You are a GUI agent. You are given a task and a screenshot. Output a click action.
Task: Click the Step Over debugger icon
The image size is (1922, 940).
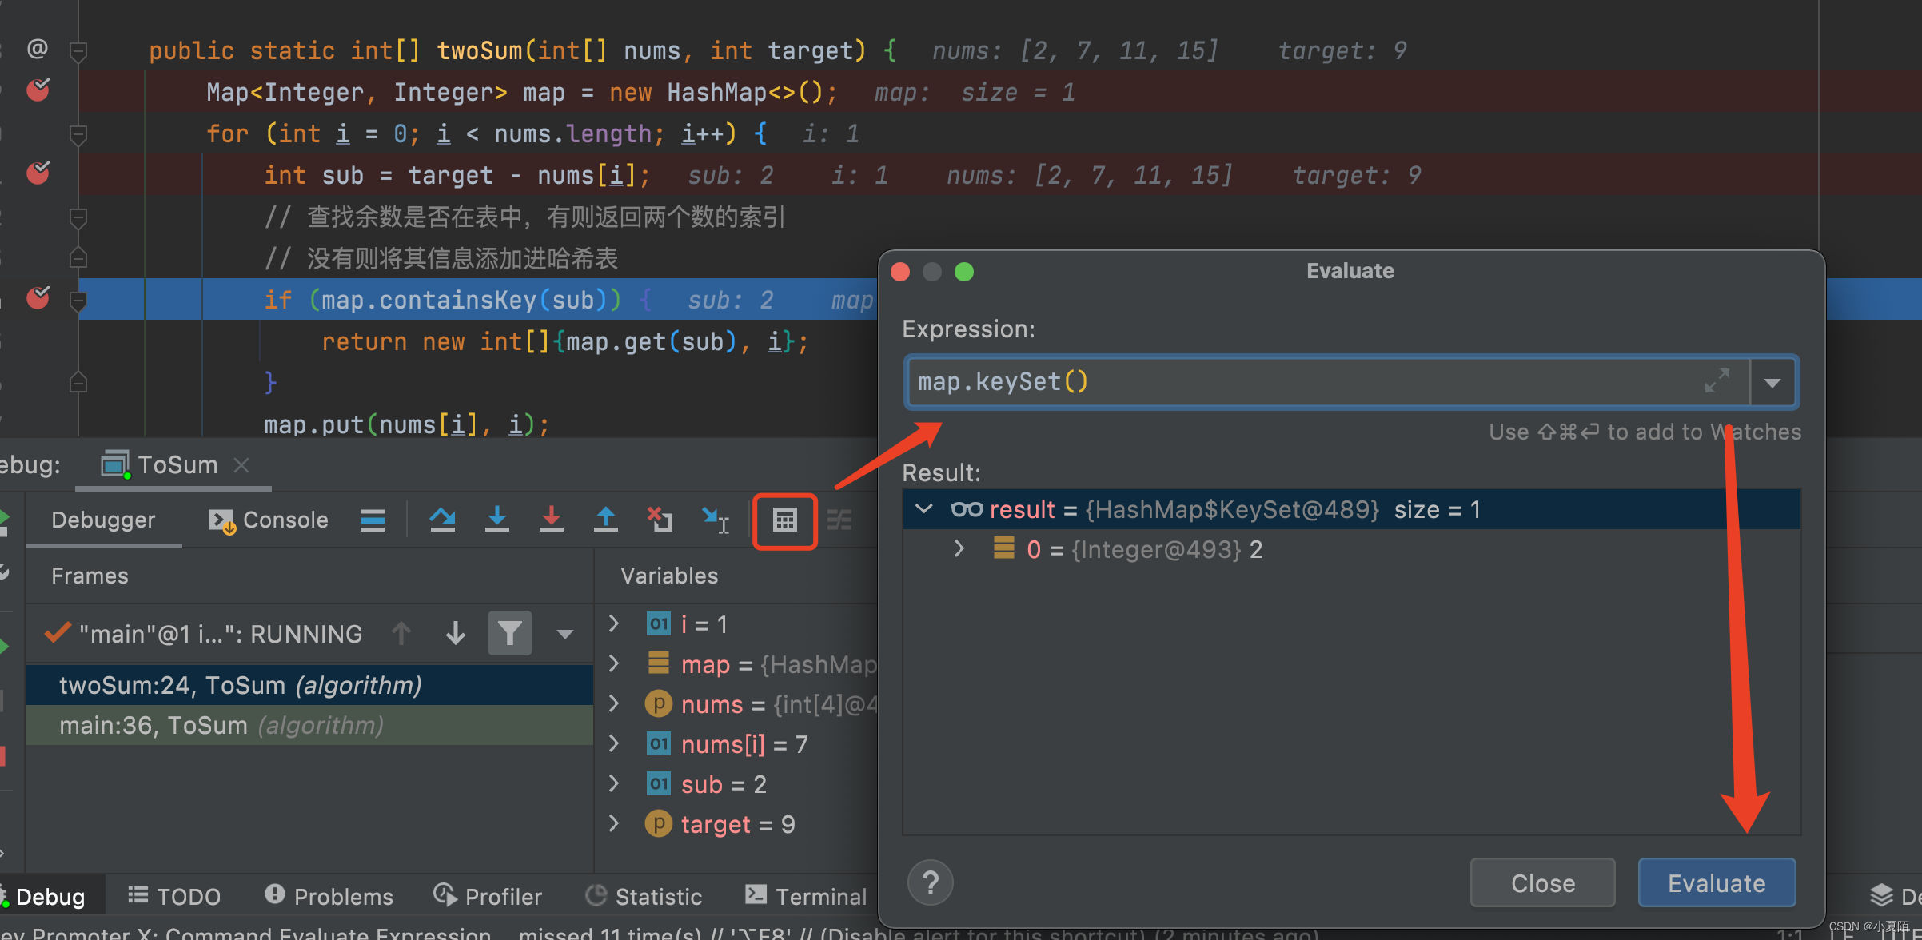(442, 520)
